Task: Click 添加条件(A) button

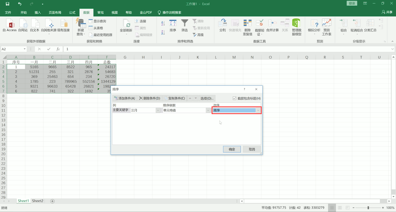Action: [124, 98]
